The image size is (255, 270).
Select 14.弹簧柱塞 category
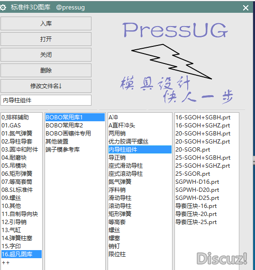(x=21, y=238)
